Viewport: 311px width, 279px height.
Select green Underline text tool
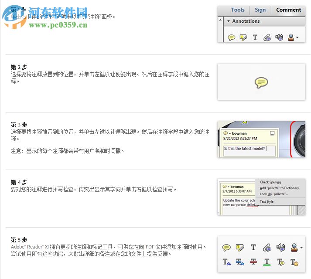coord(267,262)
